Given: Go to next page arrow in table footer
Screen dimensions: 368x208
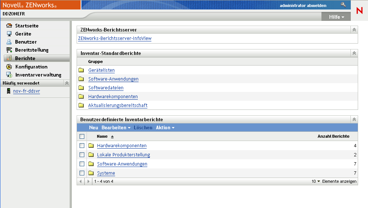Looking at the screenshot, I should [88, 181].
